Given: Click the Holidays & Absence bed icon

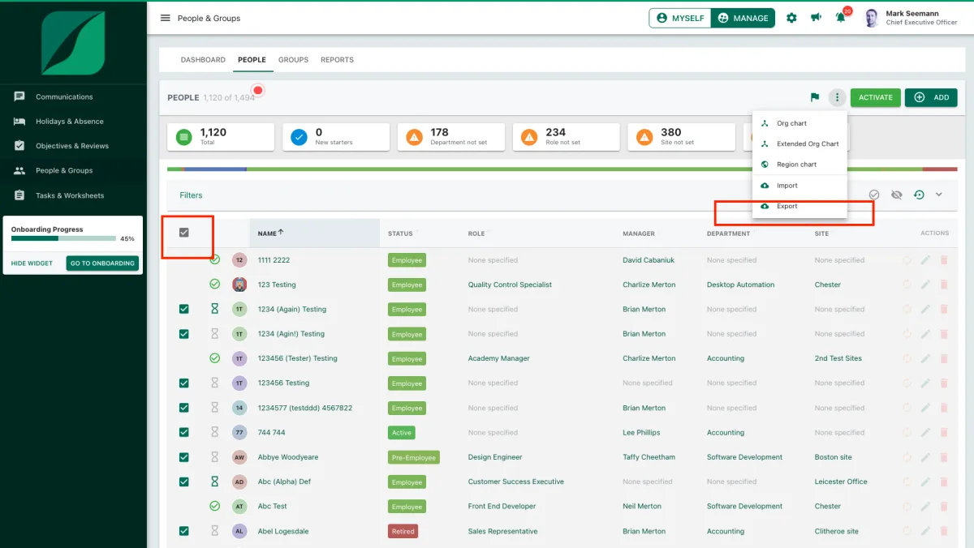Looking at the screenshot, I should [19, 122].
